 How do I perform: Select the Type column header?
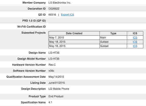click(113, 33)
